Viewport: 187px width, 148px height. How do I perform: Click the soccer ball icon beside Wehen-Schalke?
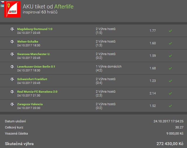tap(12, 42)
